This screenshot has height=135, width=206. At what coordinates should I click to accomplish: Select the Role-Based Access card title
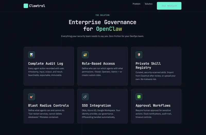coord(98,63)
